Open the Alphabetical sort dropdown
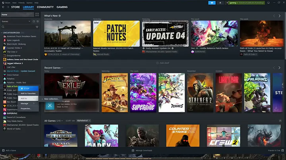This screenshot has width=286, height=160. (83, 120)
